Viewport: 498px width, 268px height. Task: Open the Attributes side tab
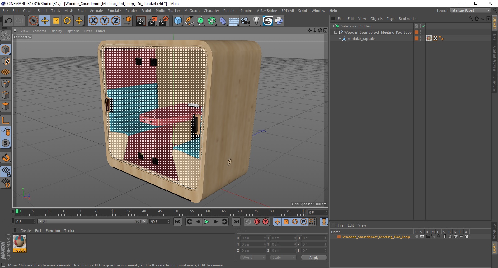point(495,231)
